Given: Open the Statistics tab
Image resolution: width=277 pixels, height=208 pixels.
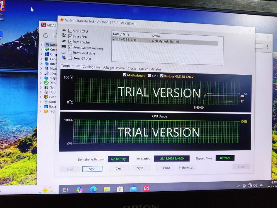Looking at the screenshot, I should click(156, 69).
